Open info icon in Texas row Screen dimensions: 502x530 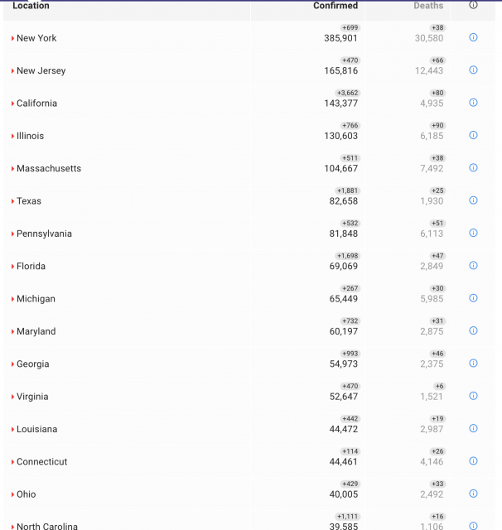click(473, 200)
